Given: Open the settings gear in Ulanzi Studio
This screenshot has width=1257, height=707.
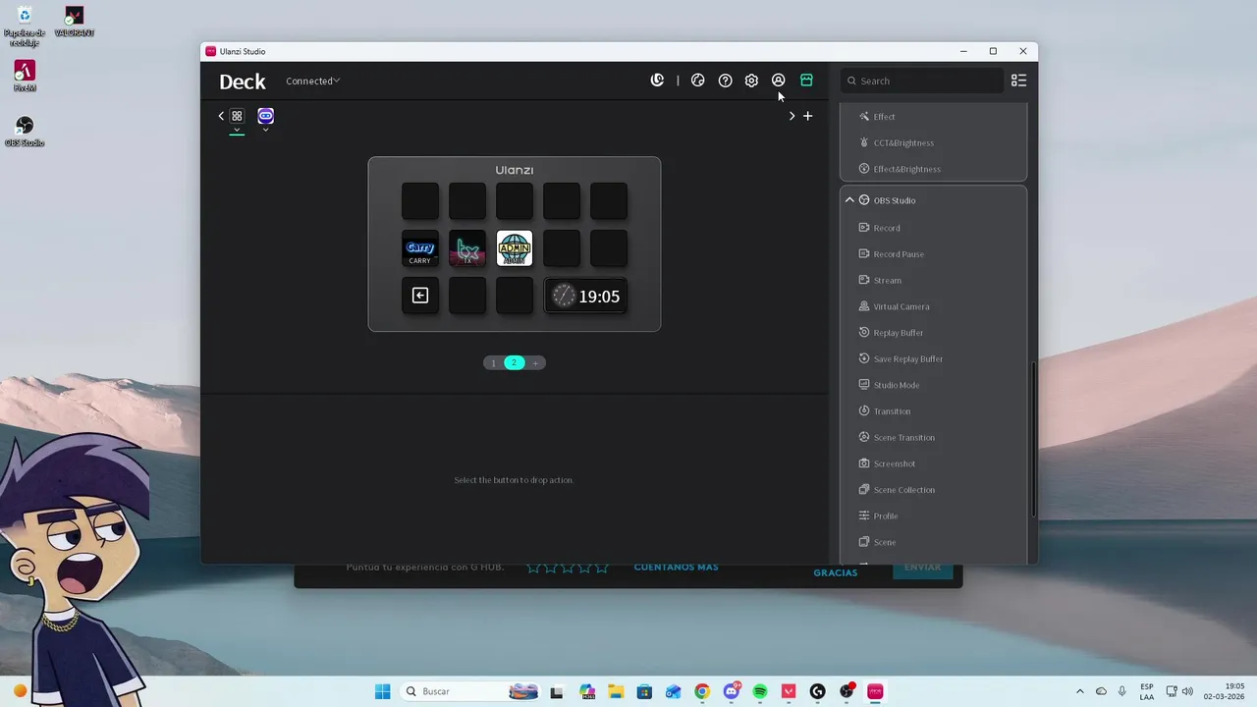Looking at the screenshot, I should [751, 81].
